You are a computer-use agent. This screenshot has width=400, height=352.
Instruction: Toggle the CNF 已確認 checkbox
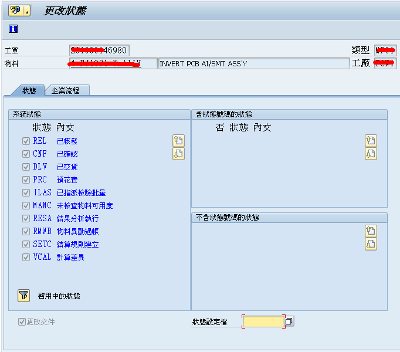[x=26, y=154]
